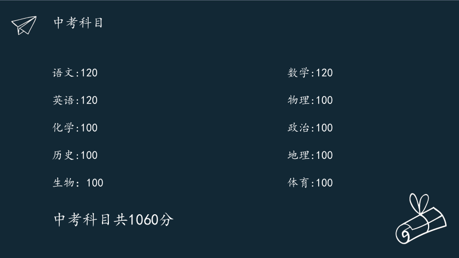Image resolution: width=459 pixels, height=258 pixels.
Task: Click the 100 score beside 生物
Action: point(95,183)
